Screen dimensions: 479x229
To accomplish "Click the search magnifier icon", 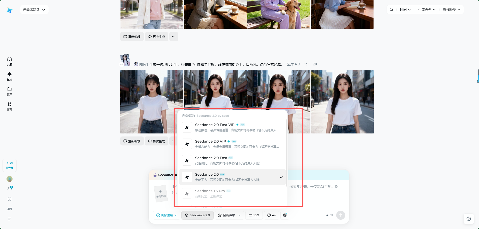I will [391, 9].
